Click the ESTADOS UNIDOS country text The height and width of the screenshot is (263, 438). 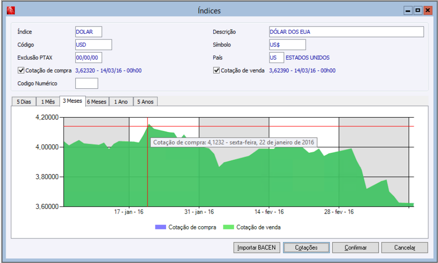308,58
